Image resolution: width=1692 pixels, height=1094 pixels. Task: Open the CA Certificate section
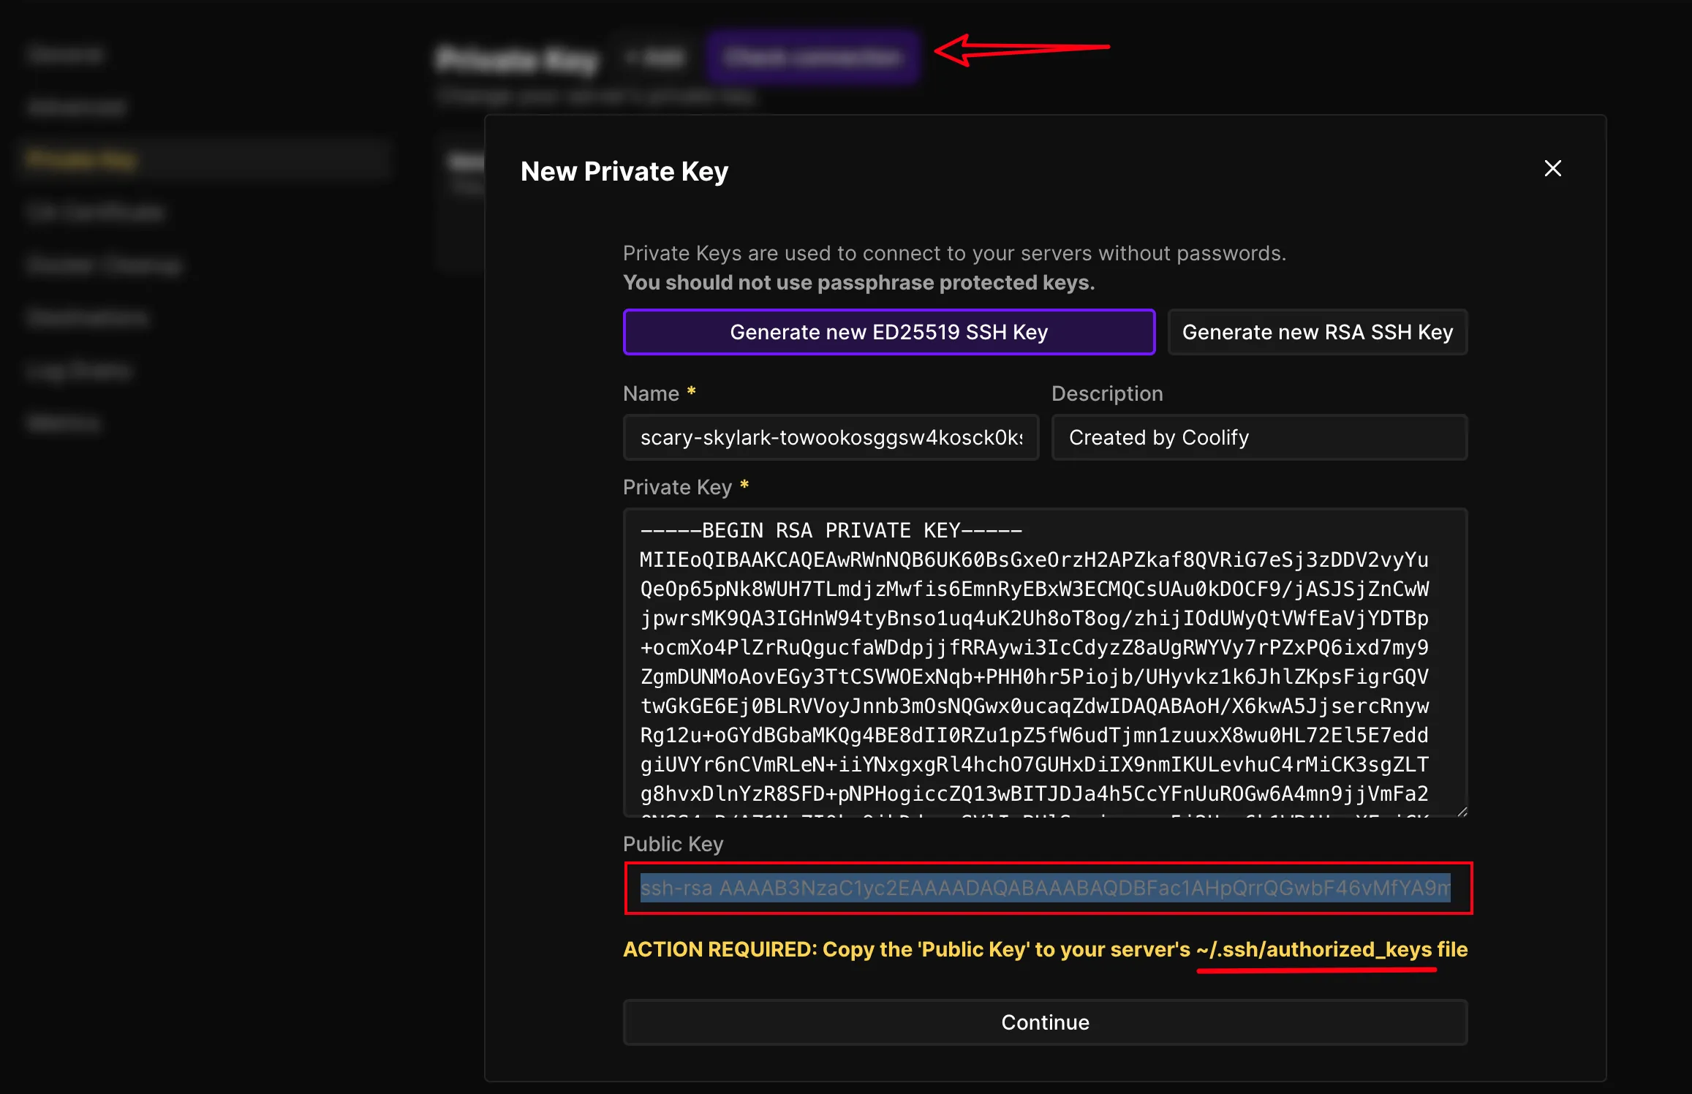point(95,212)
